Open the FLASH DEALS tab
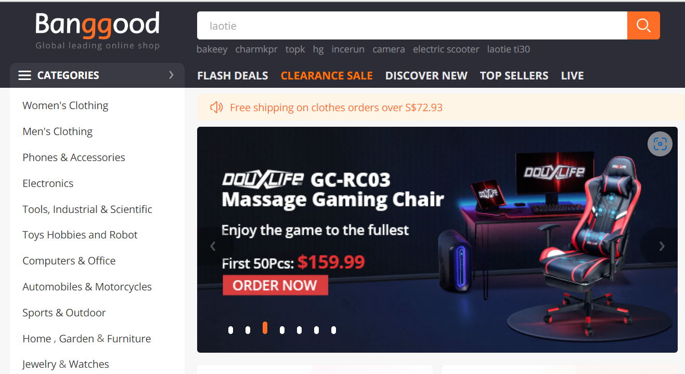 coord(232,76)
